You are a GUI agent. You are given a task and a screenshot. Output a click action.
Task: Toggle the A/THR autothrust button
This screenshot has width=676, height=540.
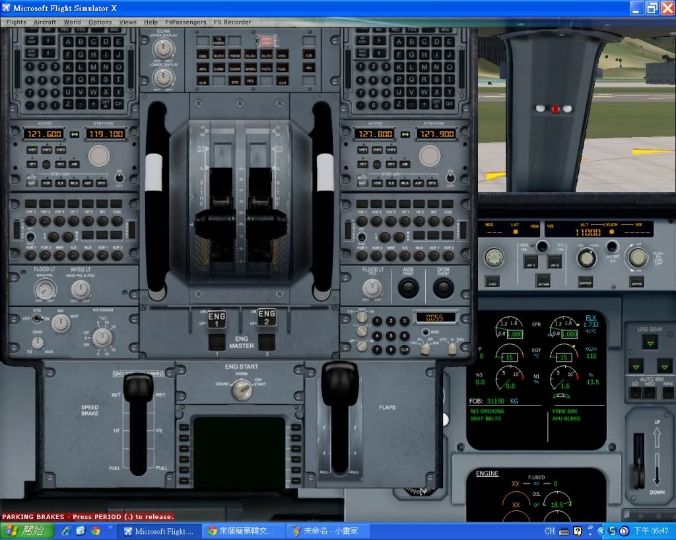click(x=543, y=282)
